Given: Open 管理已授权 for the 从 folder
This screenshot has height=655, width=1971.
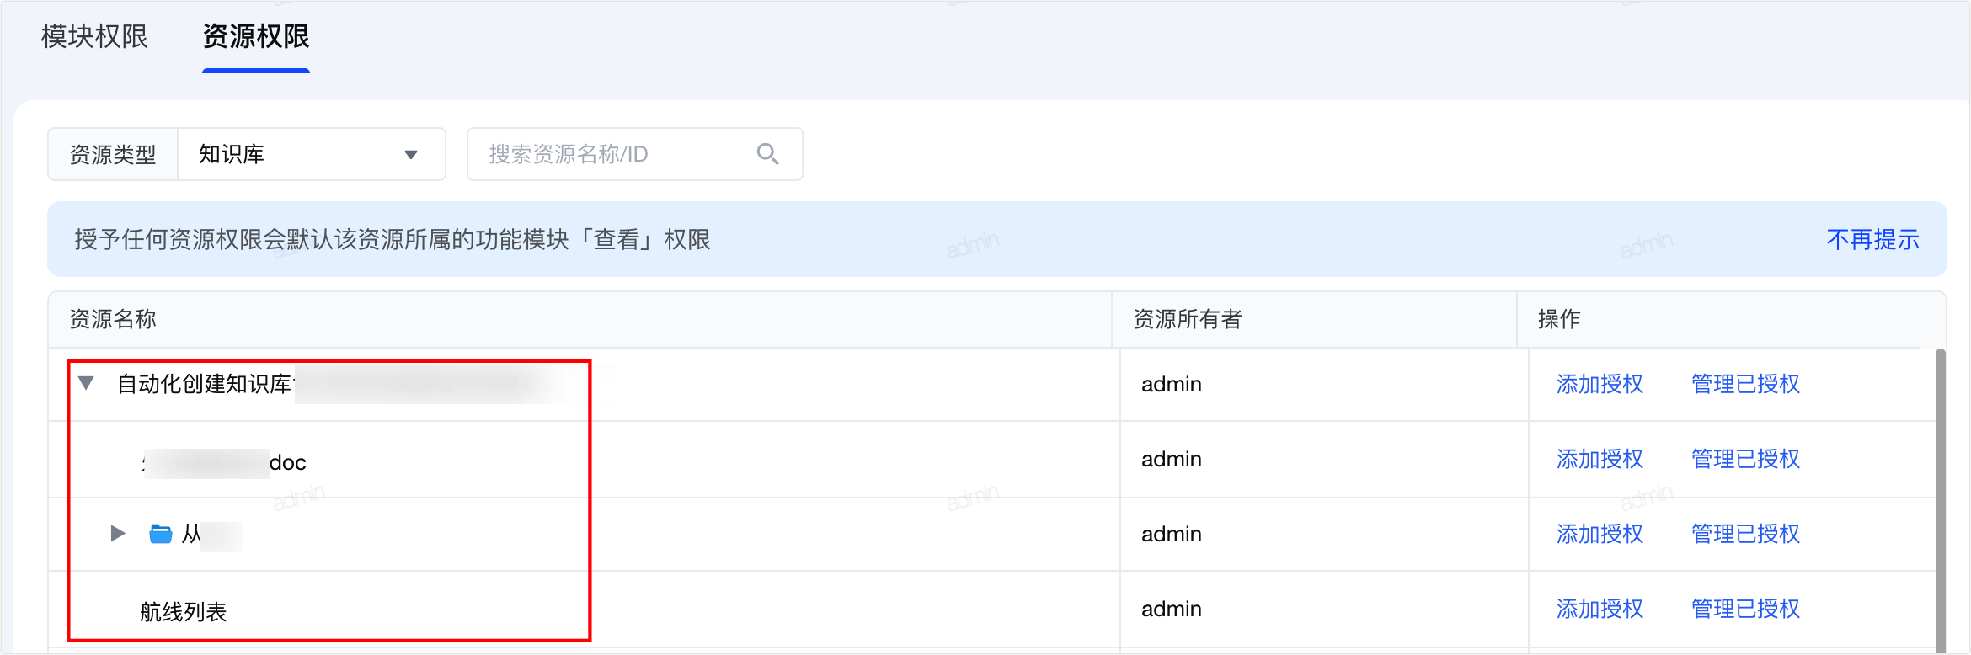Looking at the screenshot, I should pos(1745,534).
